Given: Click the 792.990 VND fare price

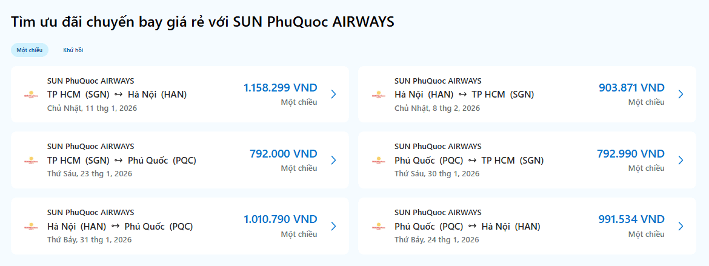Looking at the screenshot, I should point(630,154).
